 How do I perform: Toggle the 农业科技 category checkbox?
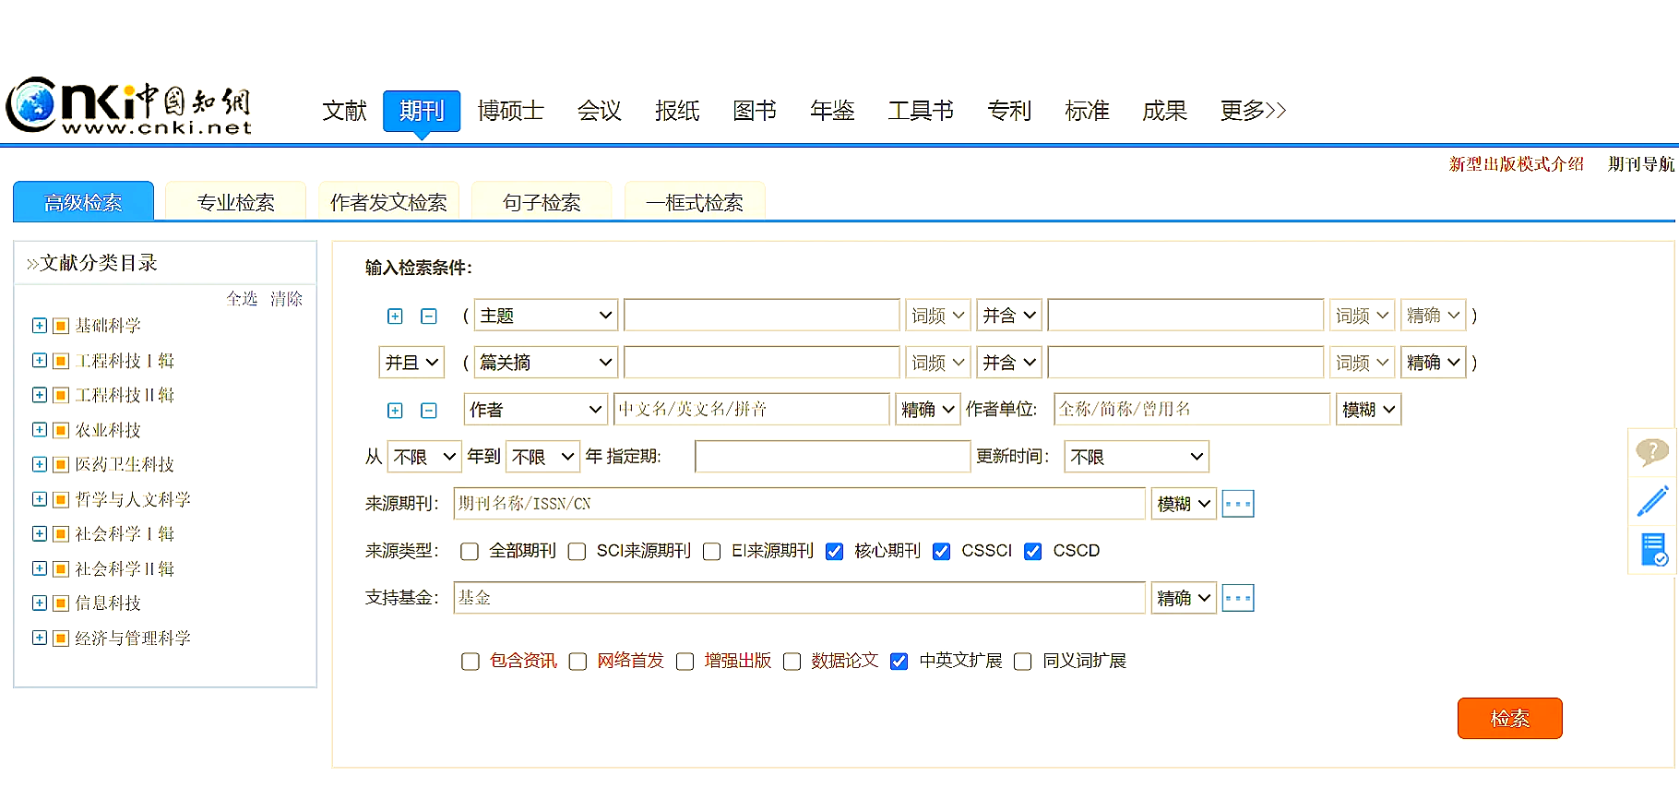[x=61, y=430]
